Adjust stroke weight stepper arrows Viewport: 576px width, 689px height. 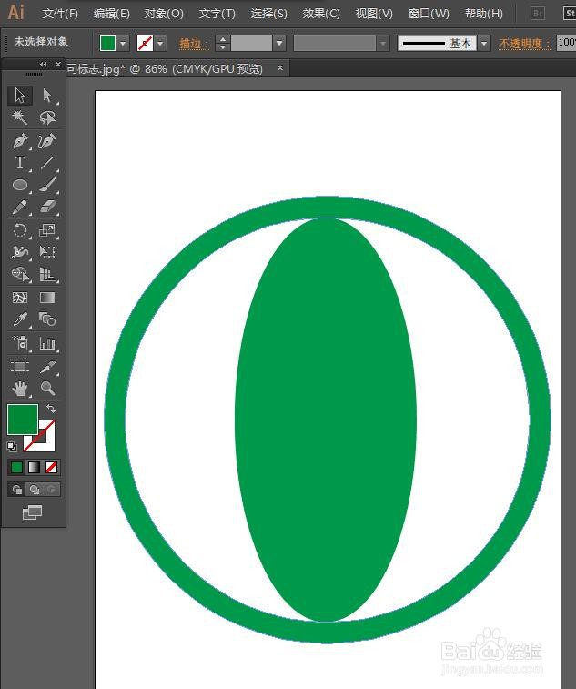coord(223,43)
